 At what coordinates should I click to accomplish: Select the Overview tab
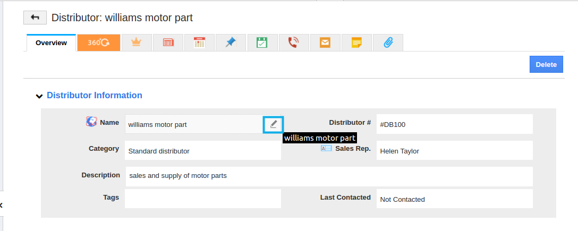point(51,42)
